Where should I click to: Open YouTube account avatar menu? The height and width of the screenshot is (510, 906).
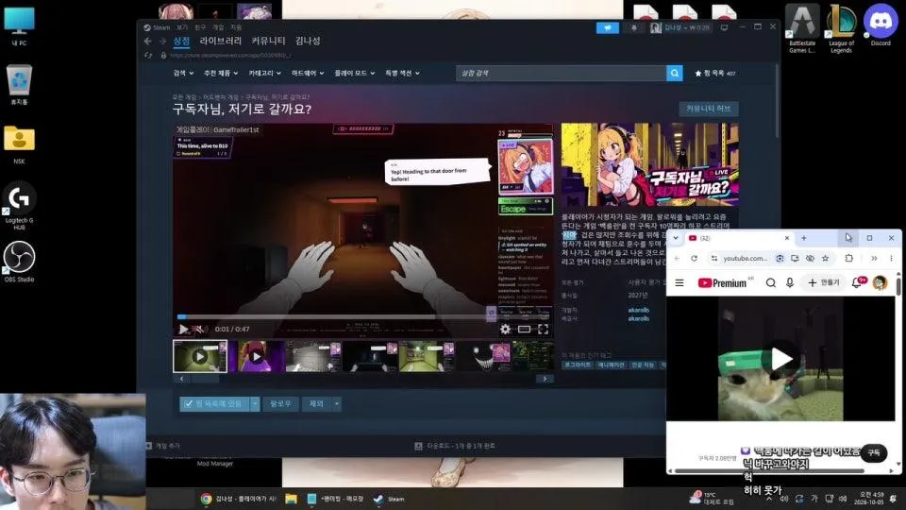(880, 282)
